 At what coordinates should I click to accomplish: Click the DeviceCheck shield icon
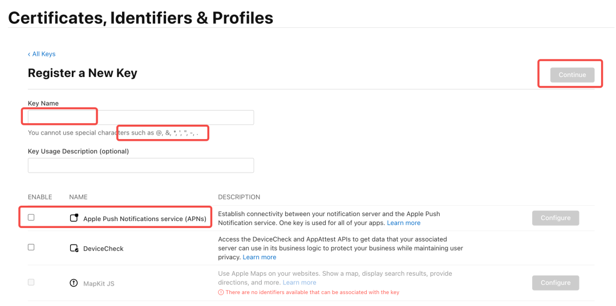coord(74,248)
